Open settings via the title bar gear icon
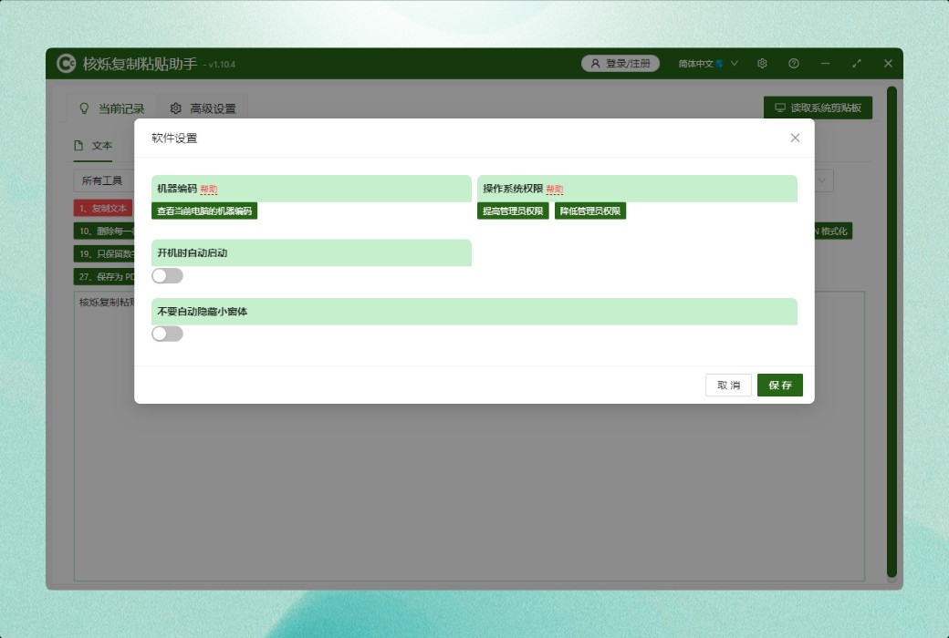Viewport: 949px width, 638px height. 762,64
